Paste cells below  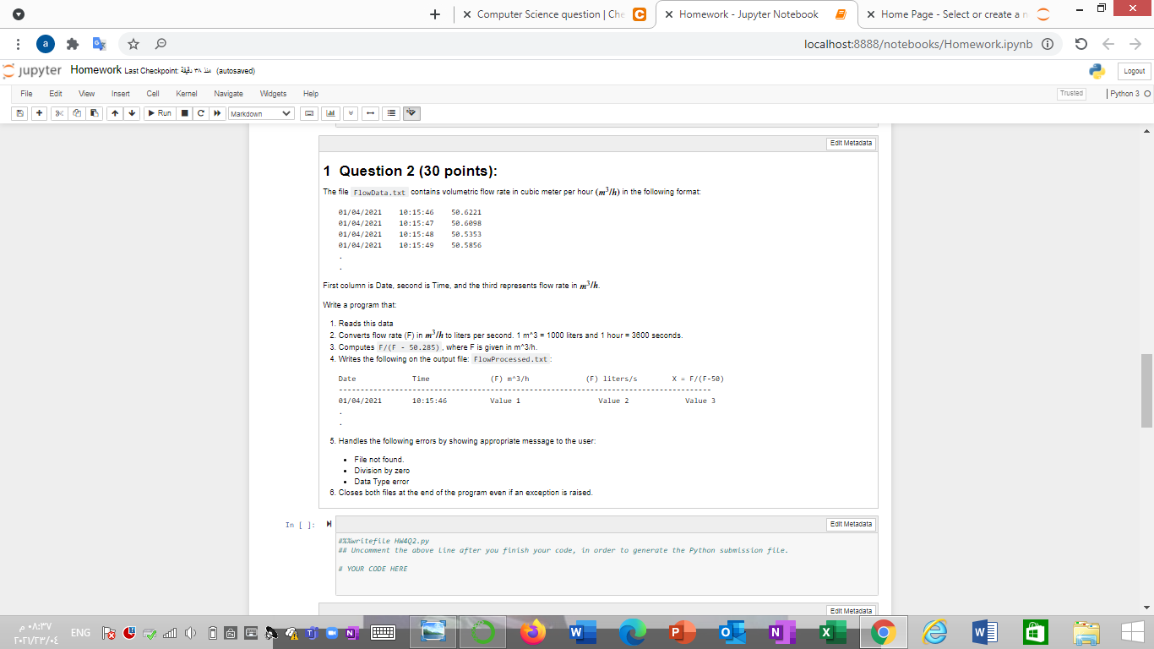tap(94, 112)
